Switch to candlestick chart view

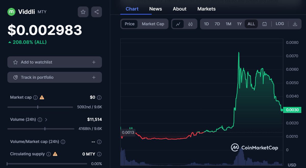190,24
